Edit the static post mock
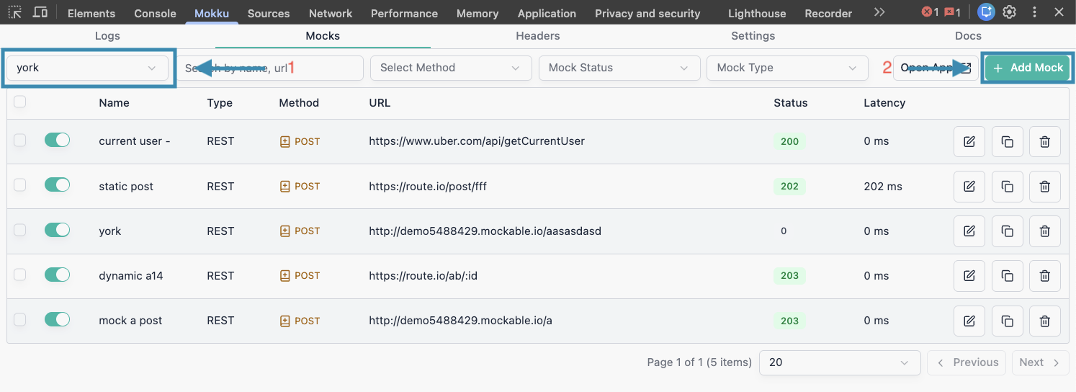 969,186
